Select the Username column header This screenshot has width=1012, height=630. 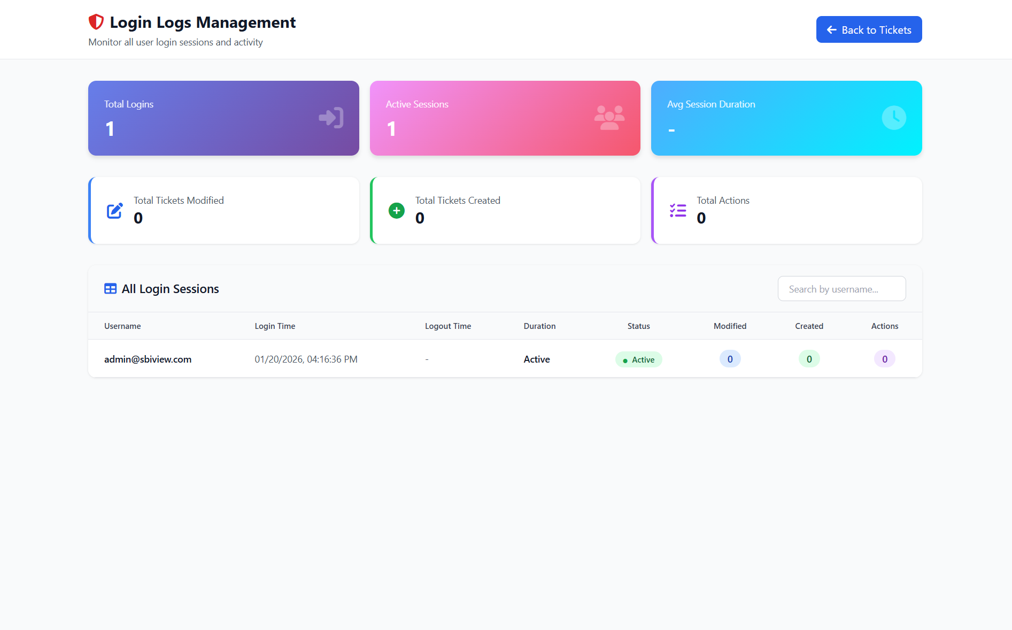tap(122, 326)
